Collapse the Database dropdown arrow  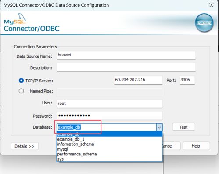coord(159,127)
